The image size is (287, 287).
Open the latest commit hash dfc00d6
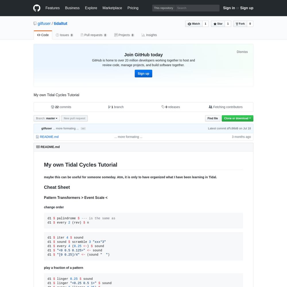pyautogui.click(x=233, y=129)
